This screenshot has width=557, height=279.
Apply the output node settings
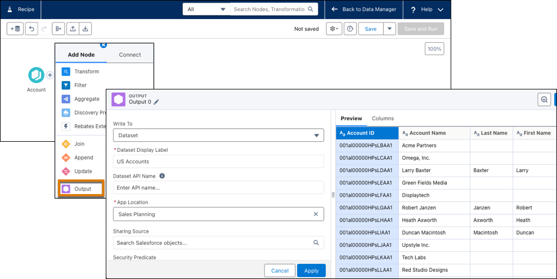tap(311, 271)
